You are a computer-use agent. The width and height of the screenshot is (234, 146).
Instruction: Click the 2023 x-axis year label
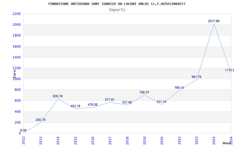214,140
